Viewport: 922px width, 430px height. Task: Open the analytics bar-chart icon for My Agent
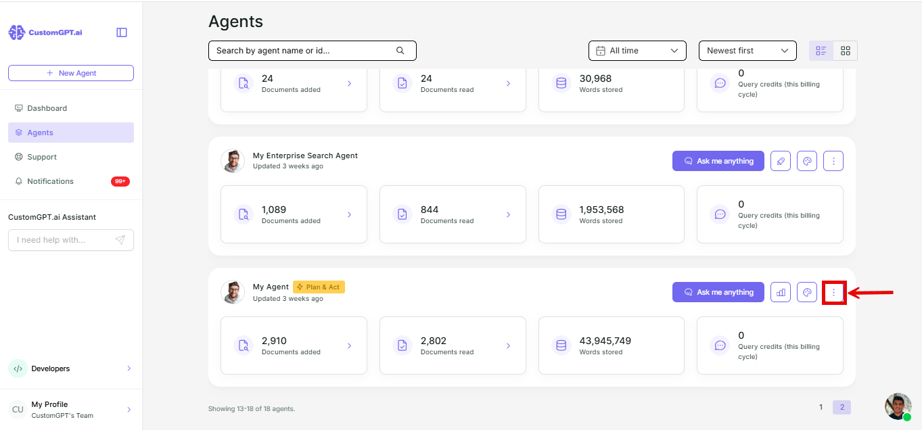pyautogui.click(x=781, y=292)
